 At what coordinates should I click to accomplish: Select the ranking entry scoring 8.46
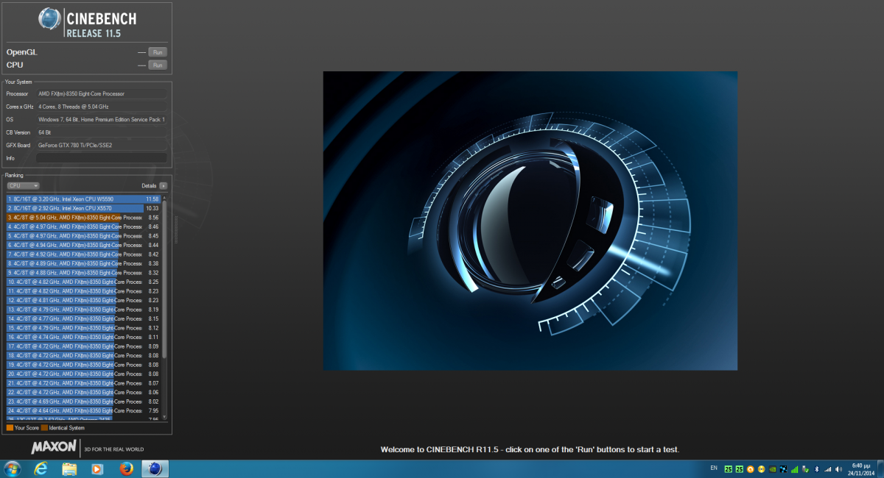[x=84, y=227]
